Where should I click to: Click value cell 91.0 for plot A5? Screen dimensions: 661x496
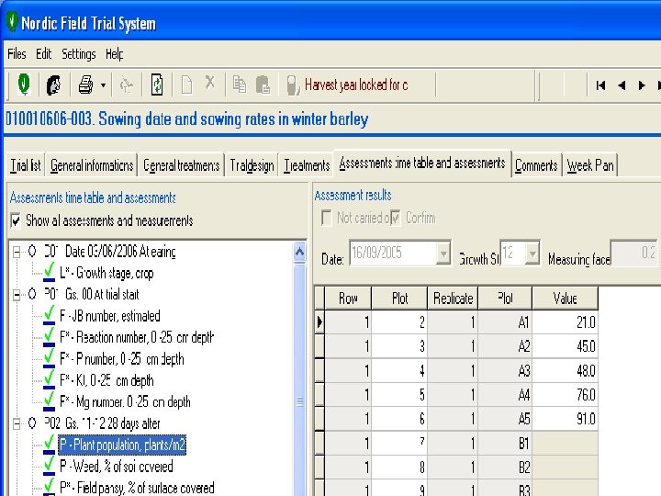click(566, 419)
